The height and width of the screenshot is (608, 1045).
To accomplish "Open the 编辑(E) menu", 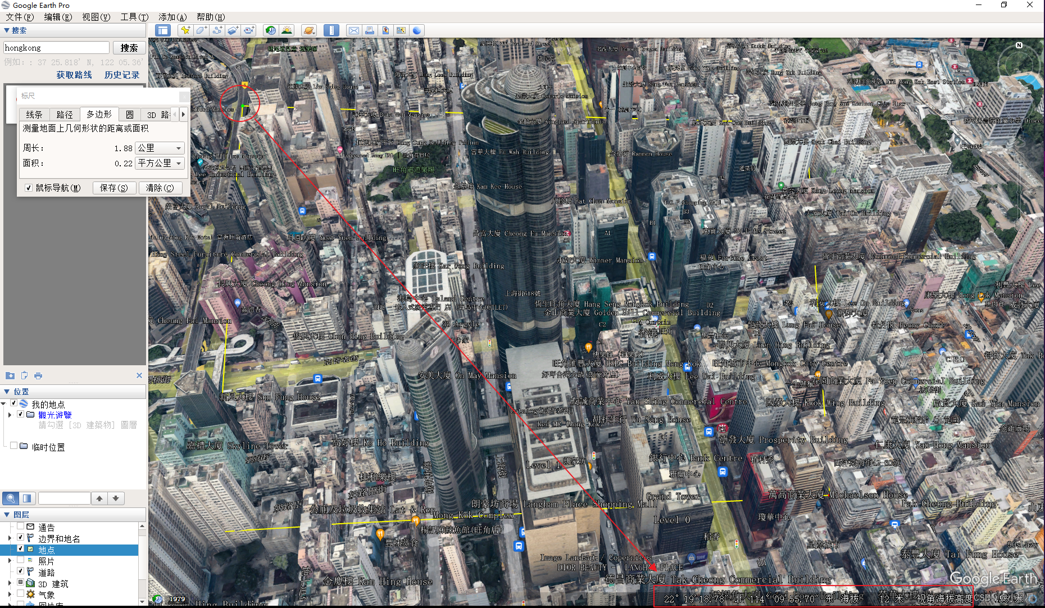I will pyautogui.click(x=58, y=17).
